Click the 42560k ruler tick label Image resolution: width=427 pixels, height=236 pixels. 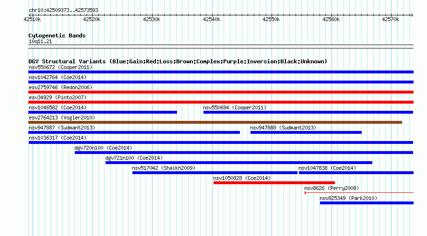click(x=331, y=19)
